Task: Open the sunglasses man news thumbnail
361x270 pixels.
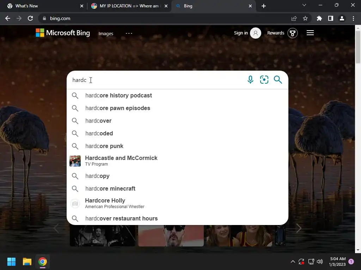Action: (x=171, y=236)
